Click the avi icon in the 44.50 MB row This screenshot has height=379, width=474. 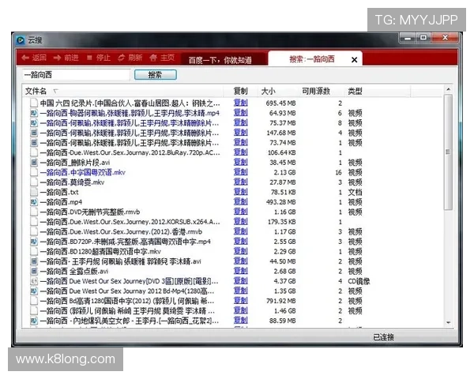tap(34, 261)
